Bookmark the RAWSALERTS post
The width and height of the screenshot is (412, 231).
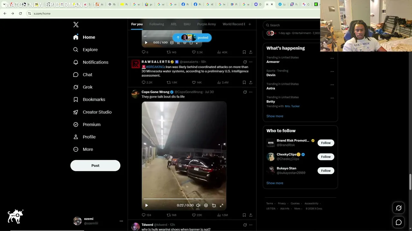click(x=244, y=82)
